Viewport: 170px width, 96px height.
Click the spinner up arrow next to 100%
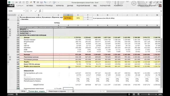pyautogui.click(x=88, y=17)
